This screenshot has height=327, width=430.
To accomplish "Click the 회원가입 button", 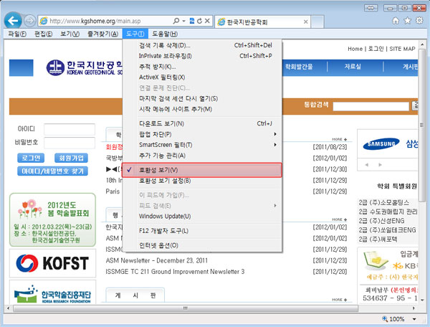I will click(70, 158).
